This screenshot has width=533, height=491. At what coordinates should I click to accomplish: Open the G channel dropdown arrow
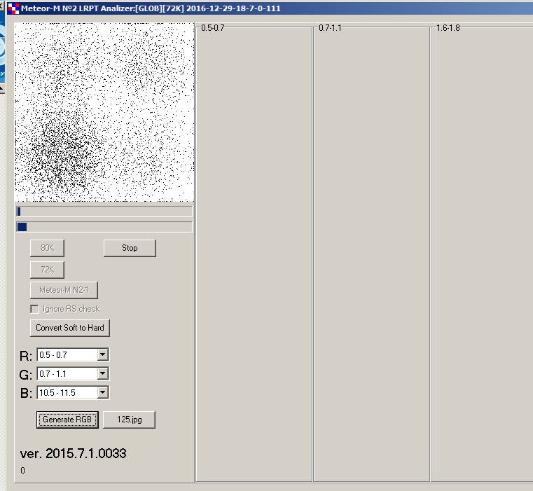tap(102, 374)
